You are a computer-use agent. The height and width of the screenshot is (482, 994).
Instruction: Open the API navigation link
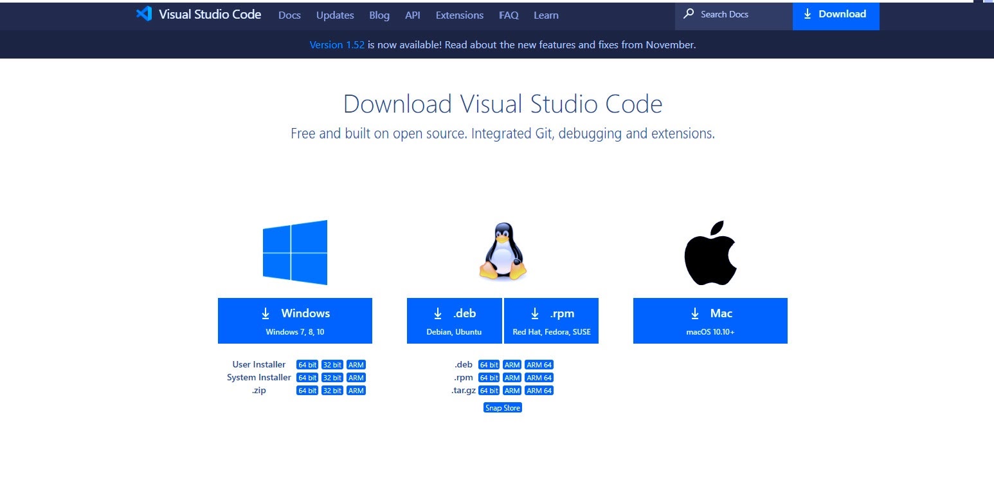tap(413, 15)
